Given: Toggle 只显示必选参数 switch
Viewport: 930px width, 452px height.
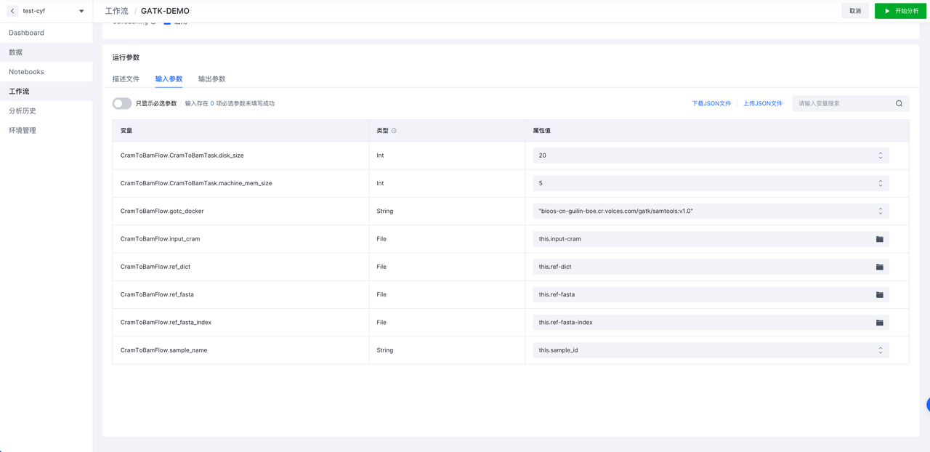Looking at the screenshot, I should (122, 103).
